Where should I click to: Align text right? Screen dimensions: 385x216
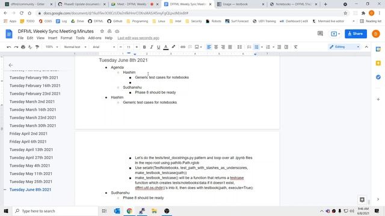[223, 47]
